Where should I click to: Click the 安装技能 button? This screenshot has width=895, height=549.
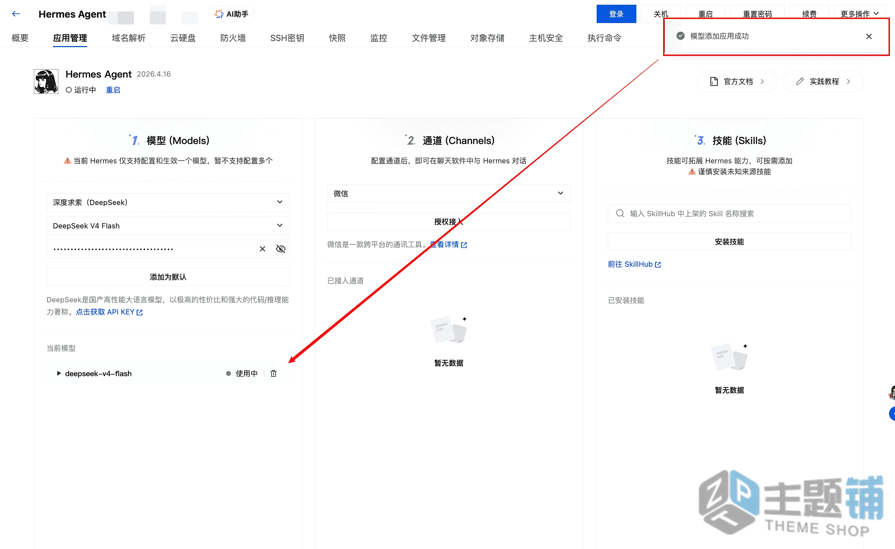click(x=729, y=241)
